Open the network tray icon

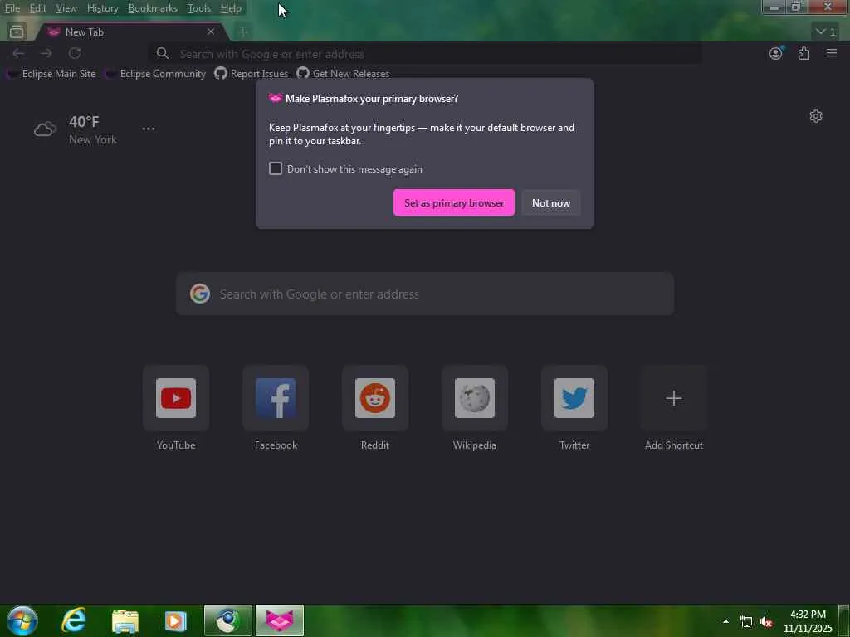[746, 621]
